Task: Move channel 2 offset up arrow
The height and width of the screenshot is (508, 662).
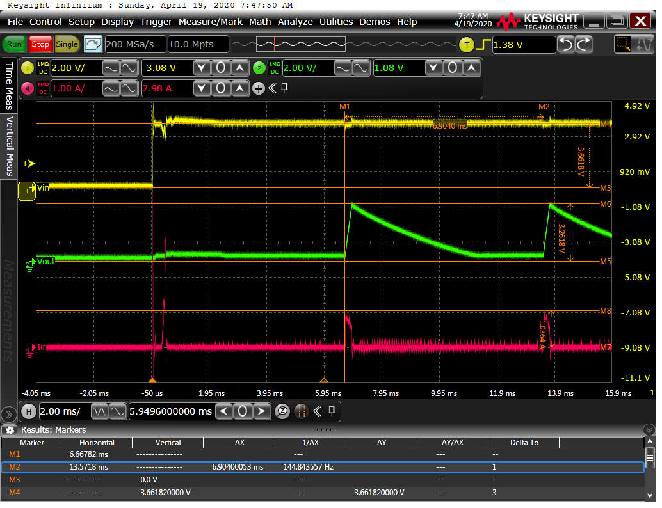Action: [x=472, y=68]
